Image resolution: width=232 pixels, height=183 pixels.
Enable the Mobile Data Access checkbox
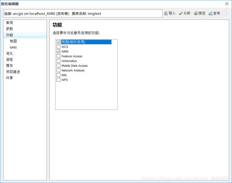click(59, 66)
